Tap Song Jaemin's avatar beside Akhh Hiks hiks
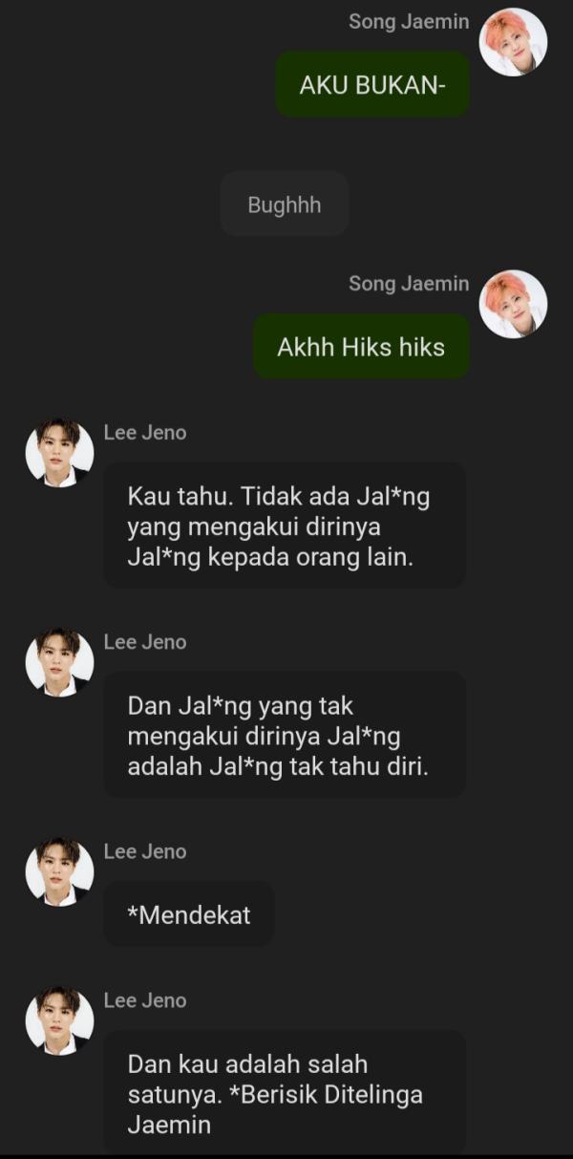Screen dimensions: 573x1159 [x=513, y=304]
